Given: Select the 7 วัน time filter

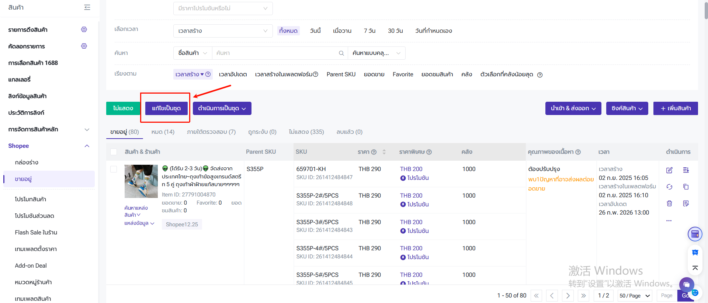Looking at the screenshot, I should 369,31.
